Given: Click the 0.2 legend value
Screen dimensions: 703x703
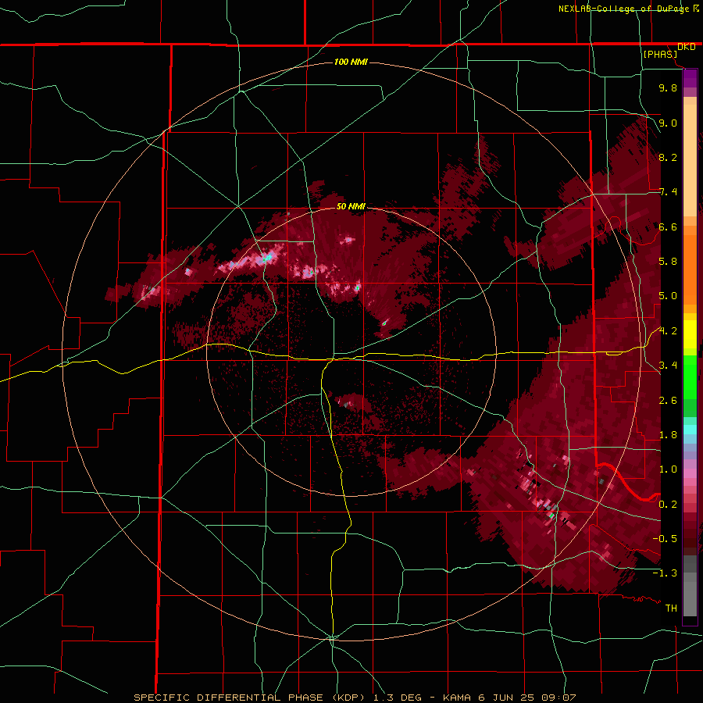Looking at the screenshot, I should (668, 505).
